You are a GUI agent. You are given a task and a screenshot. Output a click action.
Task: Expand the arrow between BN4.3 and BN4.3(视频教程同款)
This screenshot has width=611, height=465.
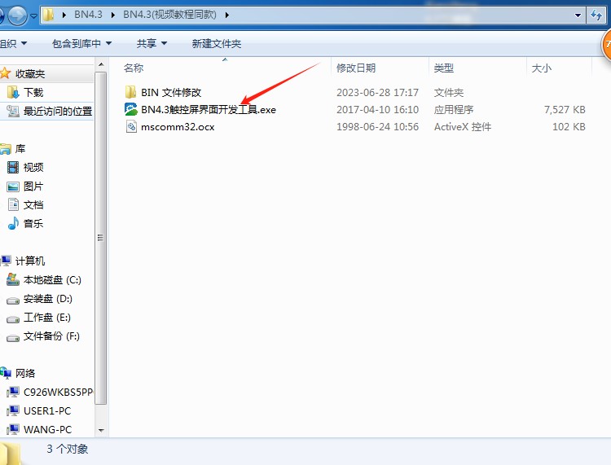click(x=113, y=15)
